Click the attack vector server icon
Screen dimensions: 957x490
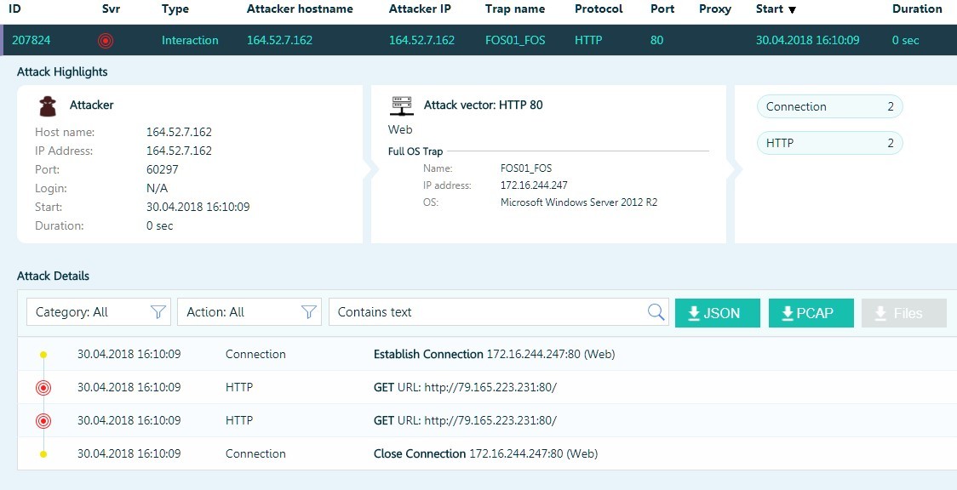point(401,105)
